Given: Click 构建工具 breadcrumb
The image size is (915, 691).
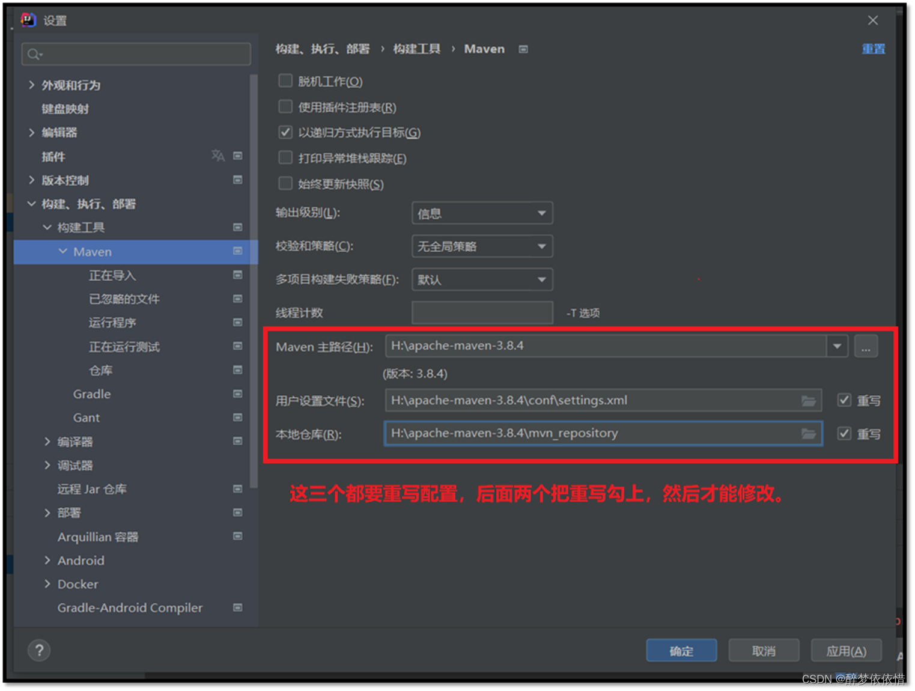Looking at the screenshot, I should click(x=416, y=49).
